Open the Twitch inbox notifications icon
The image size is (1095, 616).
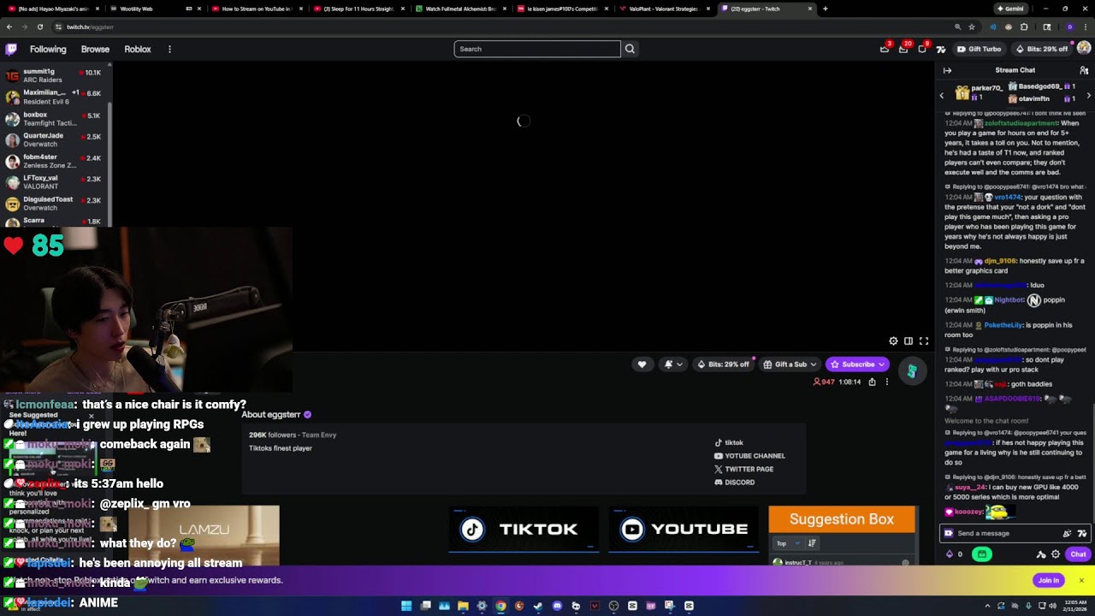(x=903, y=49)
